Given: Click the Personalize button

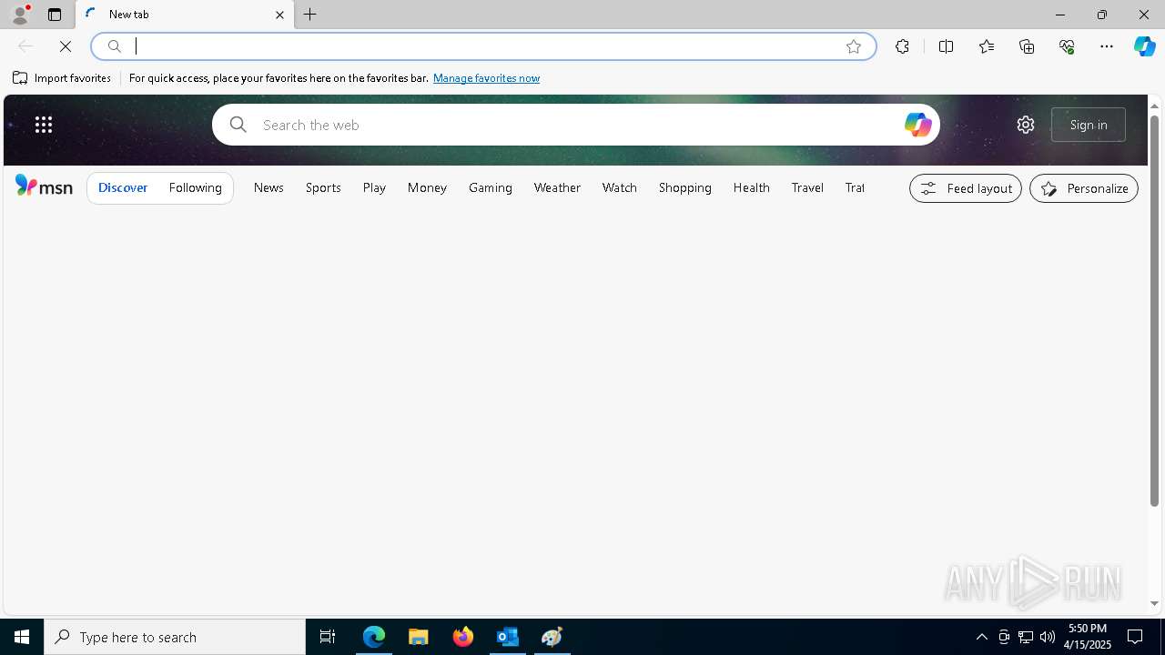Looking at the screenshot, I should pyautogui.click(x=1084, y=188).
